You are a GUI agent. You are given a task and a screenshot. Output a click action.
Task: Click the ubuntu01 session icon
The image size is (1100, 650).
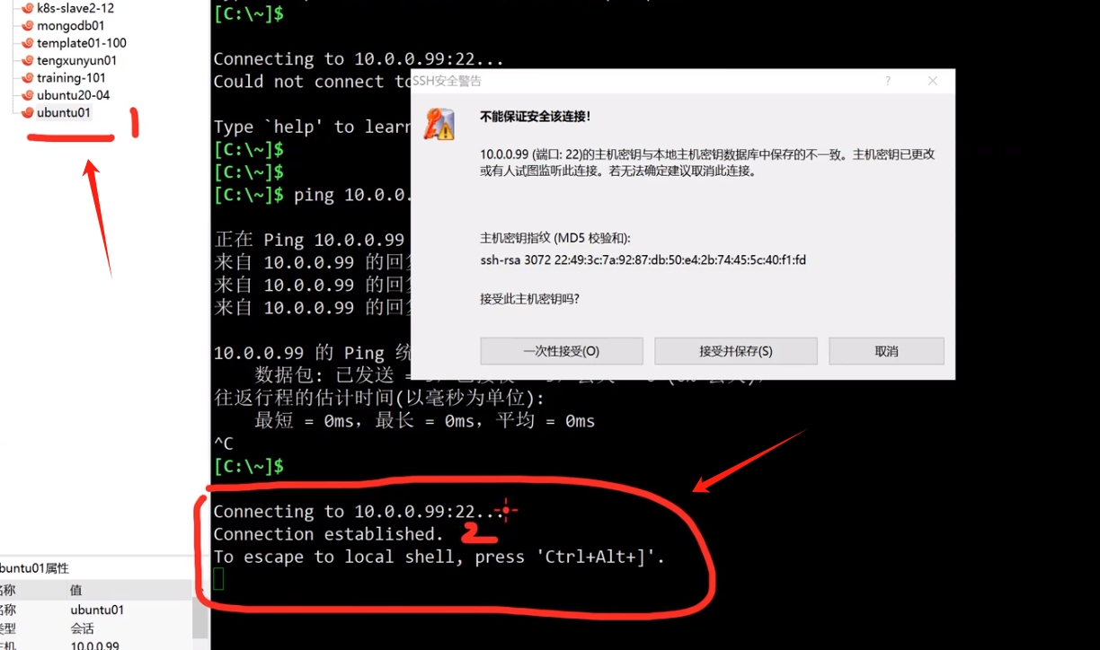[28, 112]
